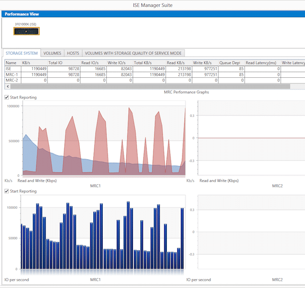Click the Total KB/s column header
Viewport: 305px width, 288px height.
pyautogui.click(x=149, y=63)
